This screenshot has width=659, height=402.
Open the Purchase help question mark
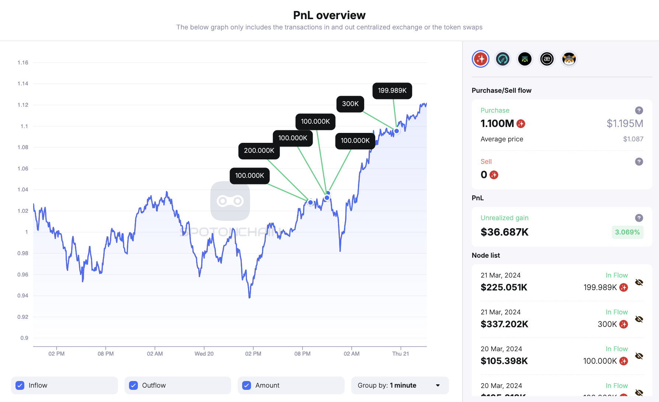[639, 110]
